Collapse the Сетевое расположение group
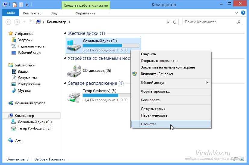Viewport: 249px width, 165px height. [x=65, y=83]
